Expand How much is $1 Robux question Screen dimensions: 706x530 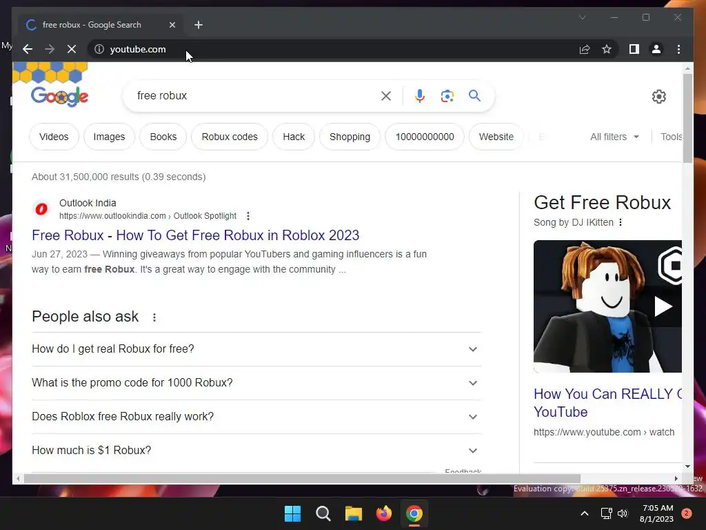pos(256,451)
